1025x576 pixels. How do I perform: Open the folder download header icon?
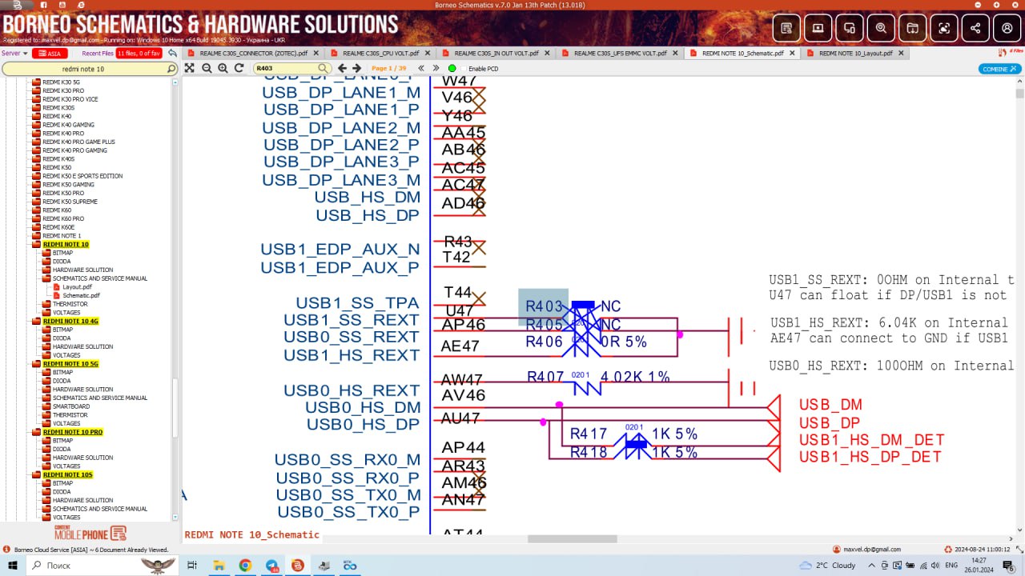click(912, 28)
